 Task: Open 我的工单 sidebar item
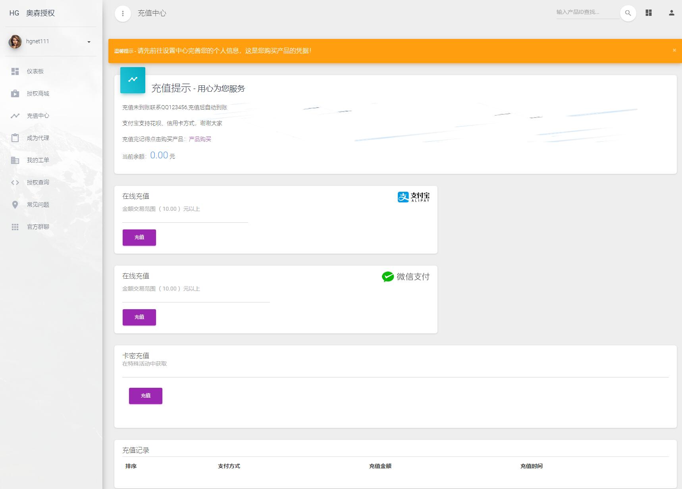click(x=38, y=160)
